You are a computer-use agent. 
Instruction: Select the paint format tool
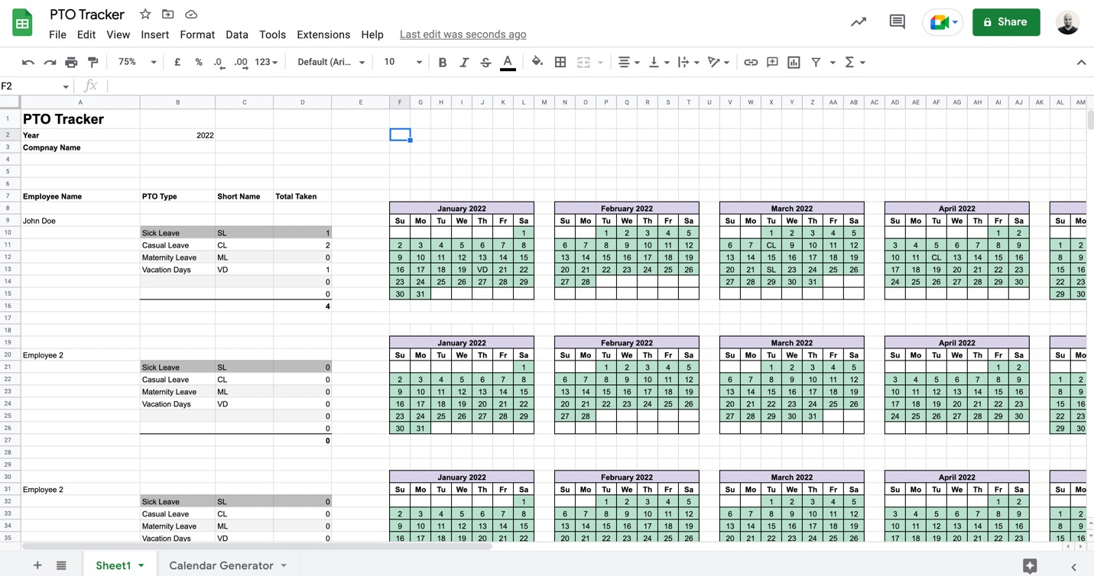93,62
